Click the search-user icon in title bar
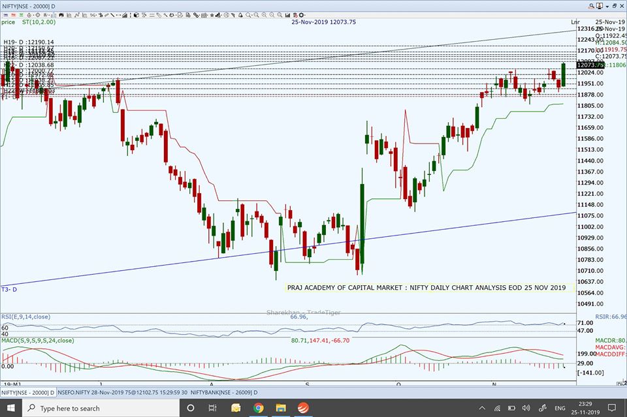 pyautogui.click(x=592, y=6)
